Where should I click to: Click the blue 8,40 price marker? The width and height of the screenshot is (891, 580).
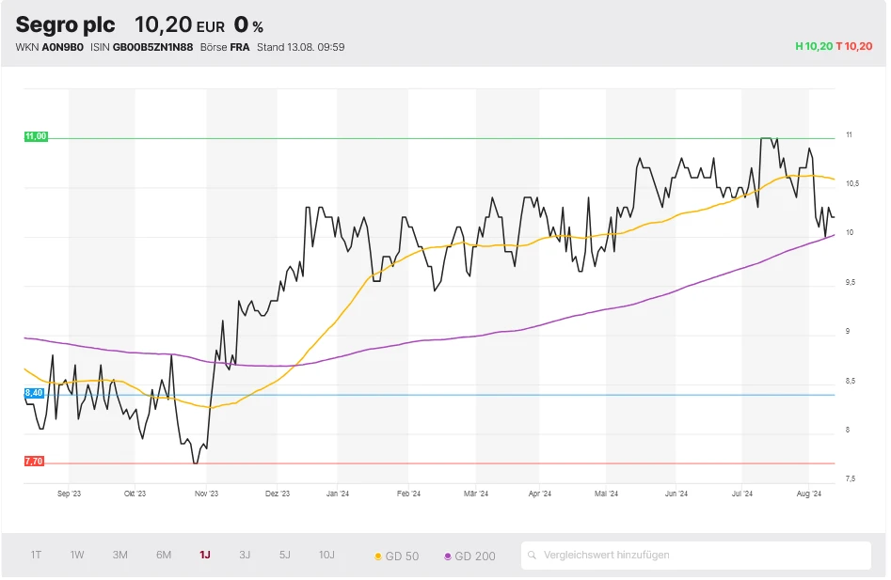tap(34, 393)
